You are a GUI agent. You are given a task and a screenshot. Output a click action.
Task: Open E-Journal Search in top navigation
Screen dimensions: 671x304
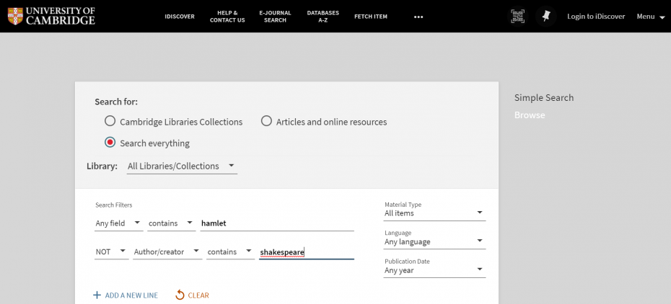276,17
